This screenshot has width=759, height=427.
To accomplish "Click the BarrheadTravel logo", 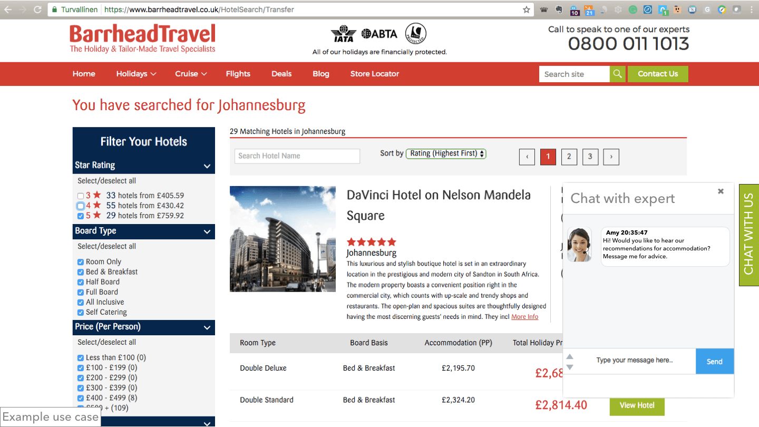I will 142,38.
